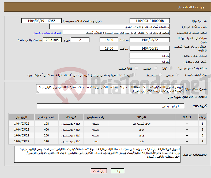Click quantity 140 in the table
This screenshot has height=178, width=211.
(x=46, y=141)
